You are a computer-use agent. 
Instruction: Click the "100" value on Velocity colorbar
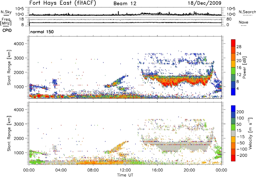pyautogui.click(x=240, y=118)
